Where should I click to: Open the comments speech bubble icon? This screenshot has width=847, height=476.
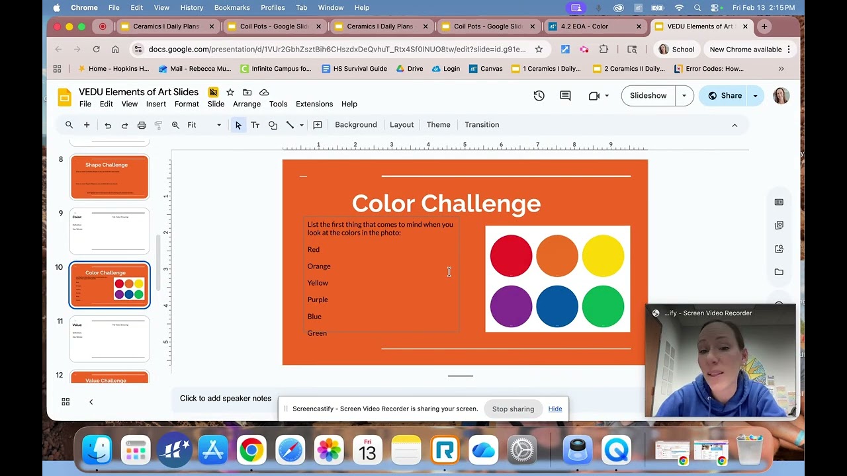565,96
